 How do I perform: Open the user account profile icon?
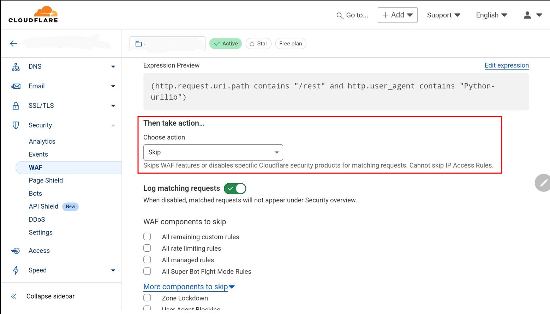click(527, 15)
